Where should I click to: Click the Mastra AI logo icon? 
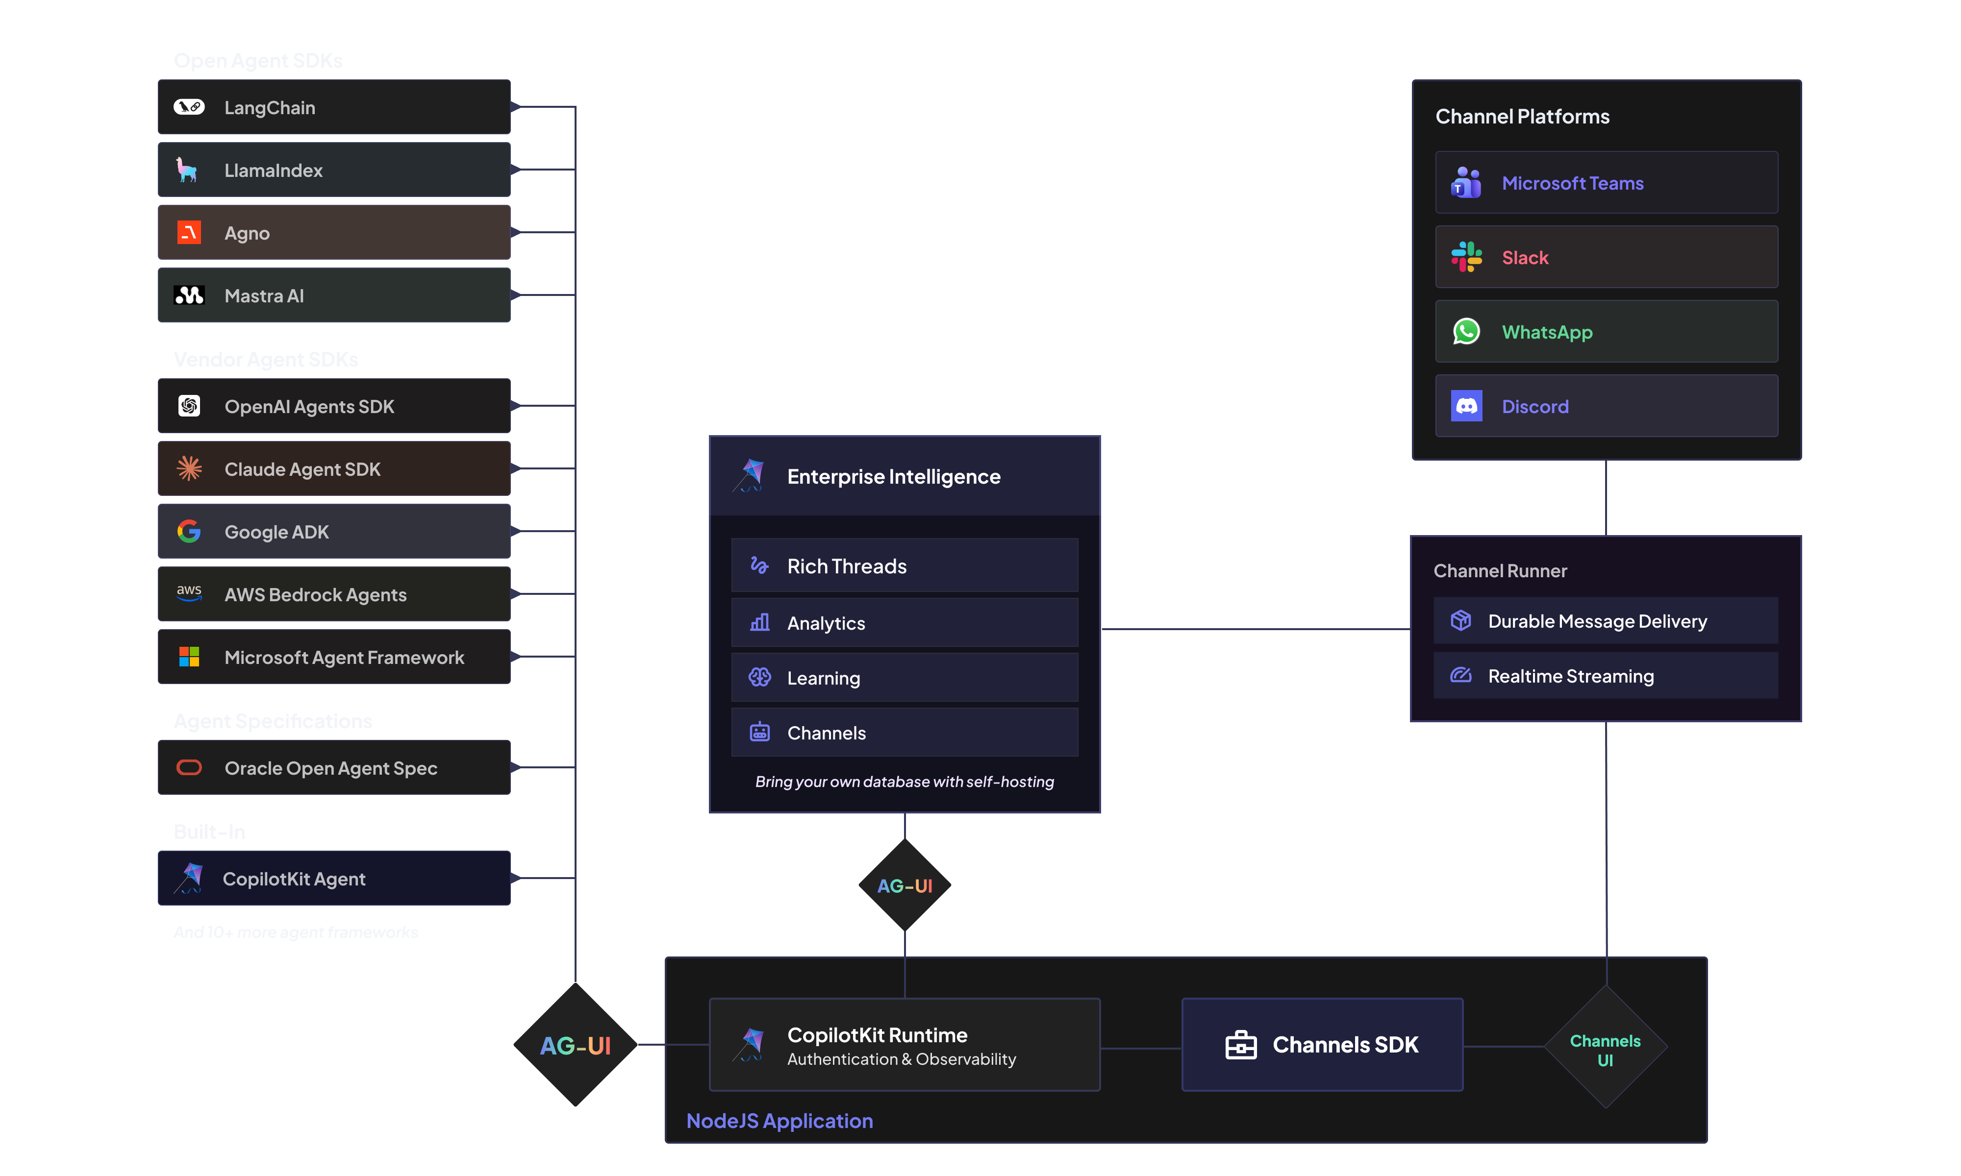click(x=189, y=295)
